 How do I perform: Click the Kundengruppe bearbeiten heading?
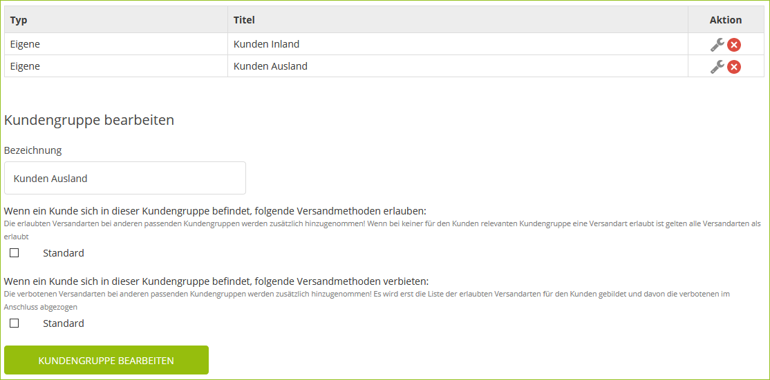click(x=89, y=120)
